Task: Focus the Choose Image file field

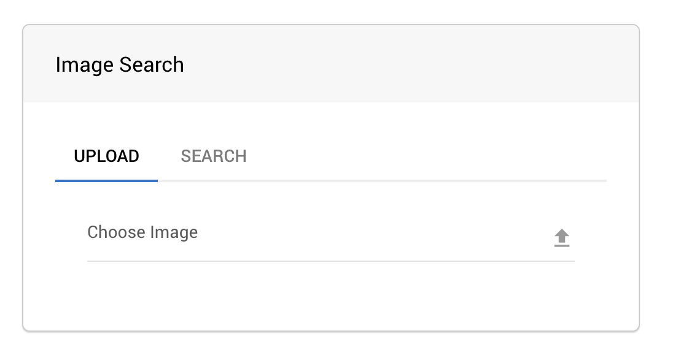Action: click(x=331, y=237)
